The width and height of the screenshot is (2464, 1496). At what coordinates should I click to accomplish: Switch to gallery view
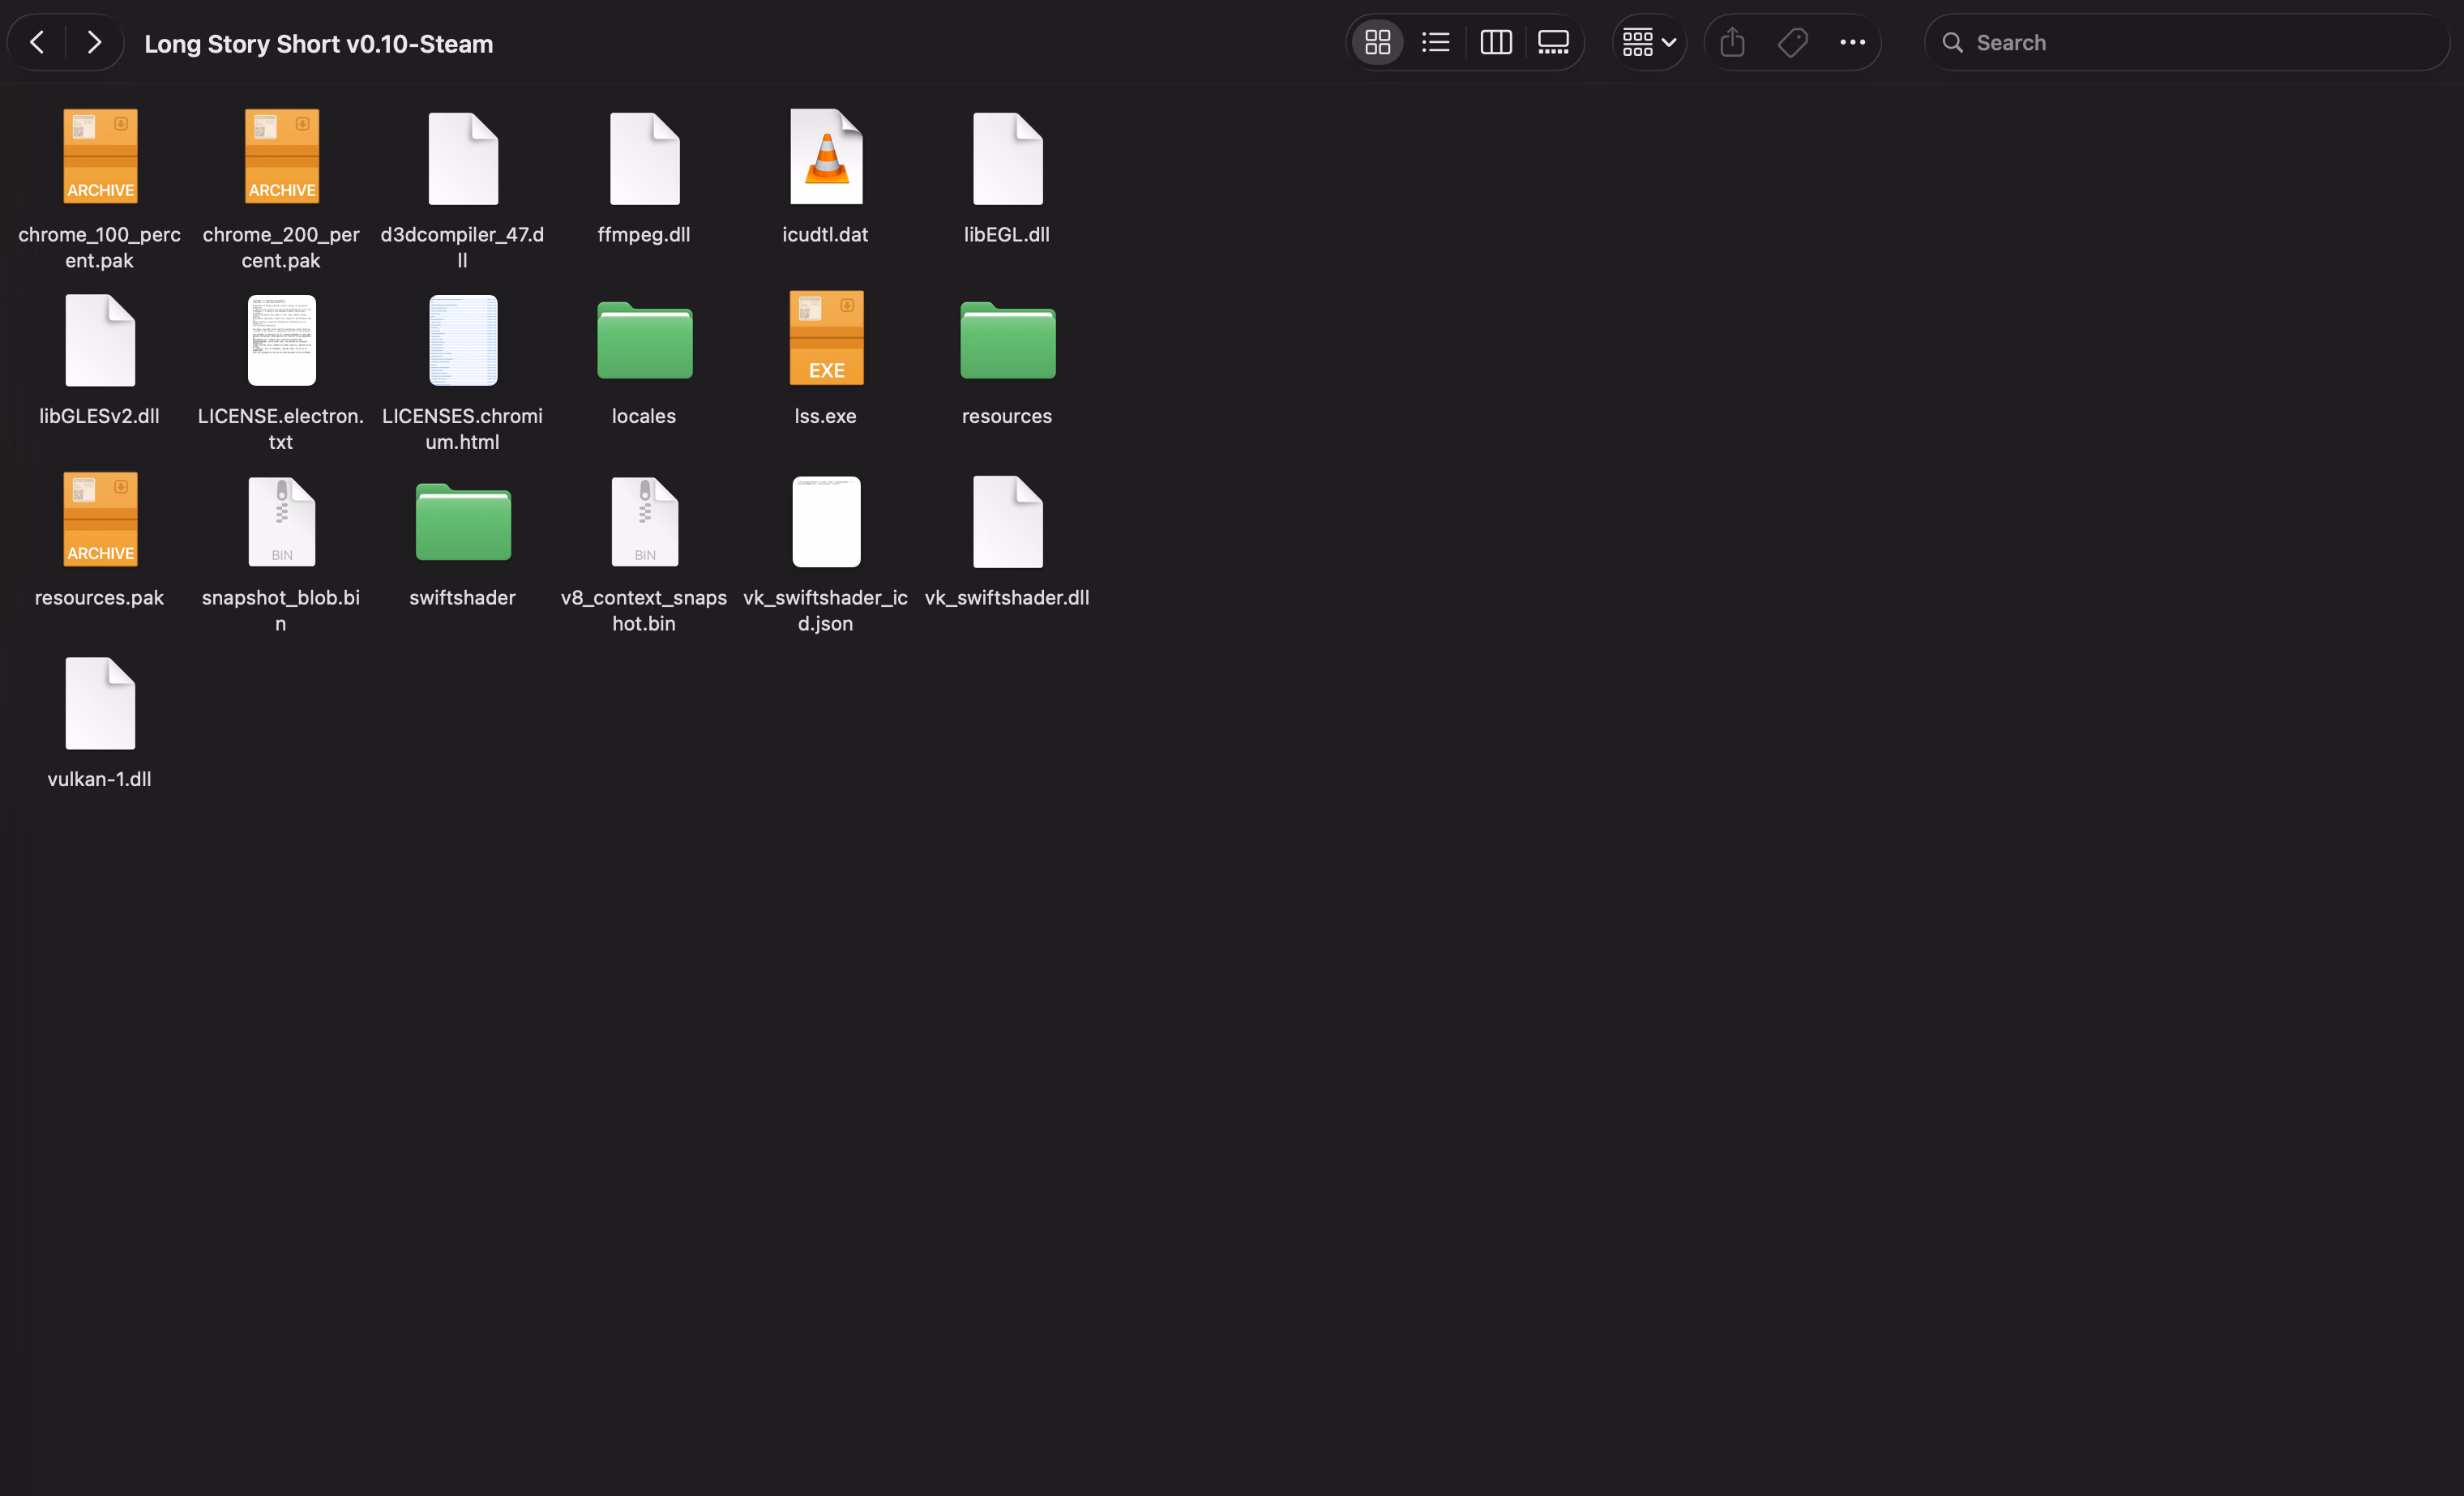coord(1553,42)
